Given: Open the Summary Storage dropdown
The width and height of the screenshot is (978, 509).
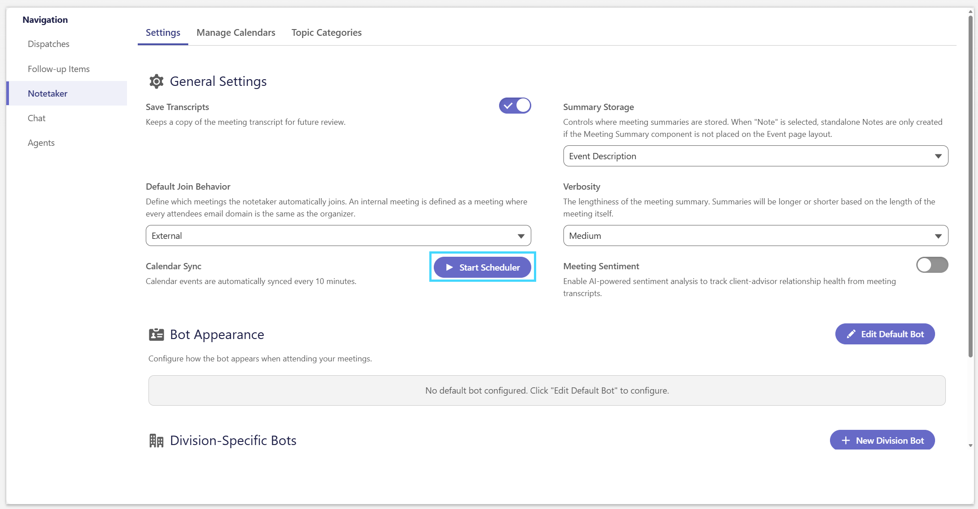Looking at the screenshot, I should tap(755, 156).
